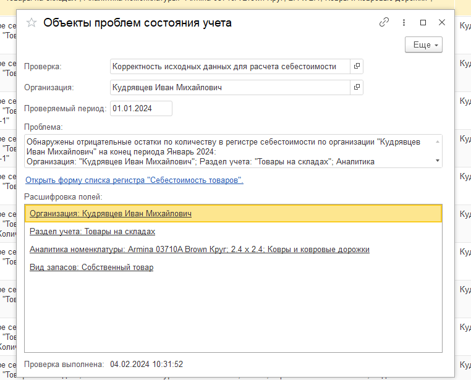Screen dimensions: 471x380
Task: Open the three-dot more options menu
Action: click(404, 22)
